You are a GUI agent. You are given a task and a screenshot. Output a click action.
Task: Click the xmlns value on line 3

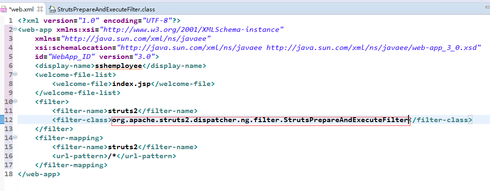coord(136,39)
